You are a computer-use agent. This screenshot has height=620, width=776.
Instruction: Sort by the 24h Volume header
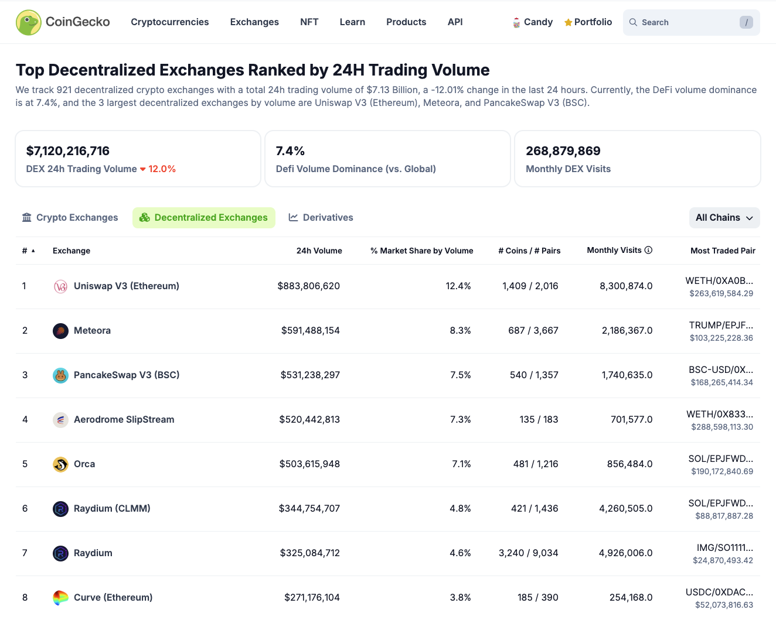point(319,251)
